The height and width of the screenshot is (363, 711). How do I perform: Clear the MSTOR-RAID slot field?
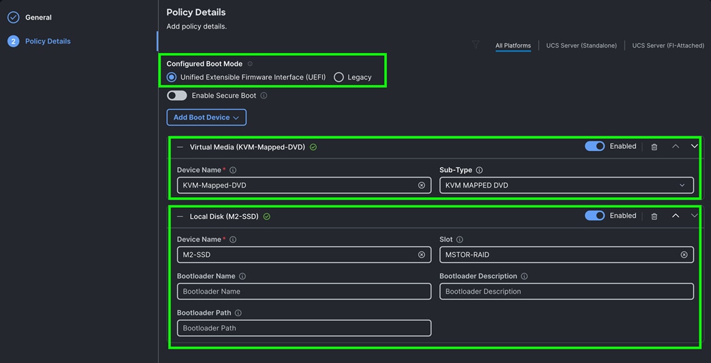pyautogui.click(x=684, y=255)
